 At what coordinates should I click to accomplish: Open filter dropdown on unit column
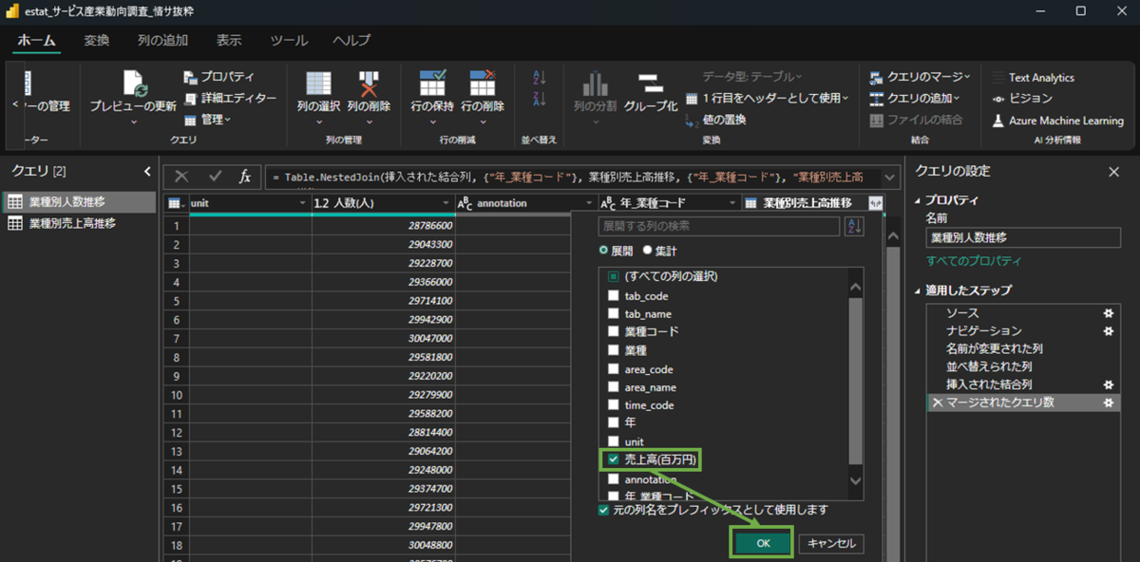(x=301, y=203)
